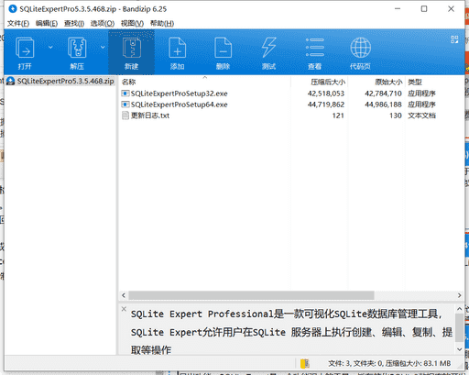Click the View (查看) list icon
Viewport: 469px width, 375px height.
315,48
